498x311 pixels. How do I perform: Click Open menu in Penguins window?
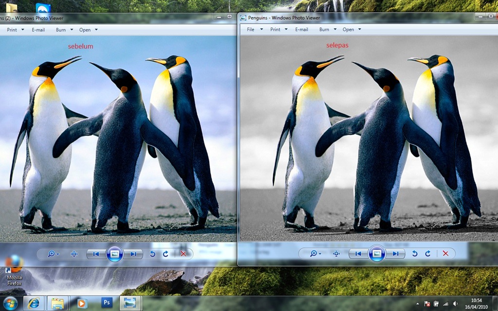coord(348,29)
